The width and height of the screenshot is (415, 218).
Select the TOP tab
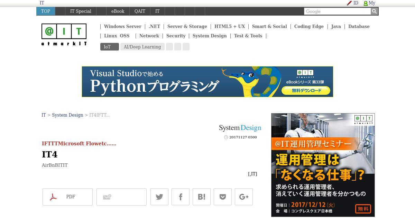pyautogui.click(x=46, y=11)
